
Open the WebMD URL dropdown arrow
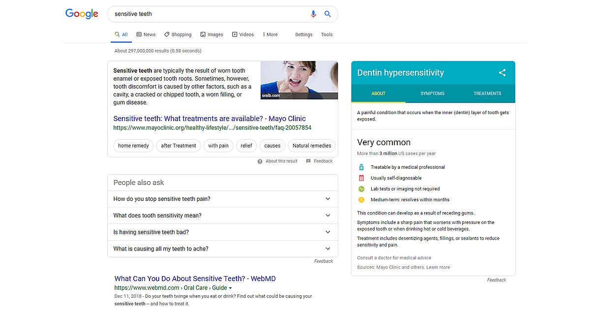coord(230,288)
